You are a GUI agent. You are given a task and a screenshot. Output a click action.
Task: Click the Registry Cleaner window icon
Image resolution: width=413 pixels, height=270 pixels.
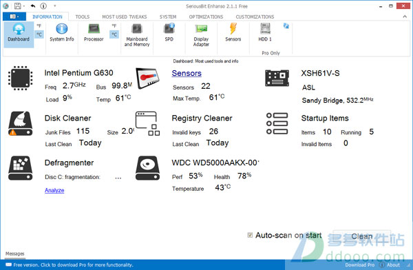147,123
